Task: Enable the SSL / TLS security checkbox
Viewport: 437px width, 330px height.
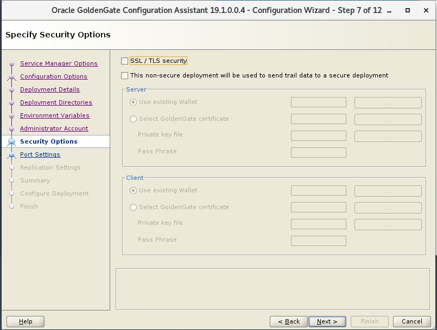Action: click(x=124, y=61)
